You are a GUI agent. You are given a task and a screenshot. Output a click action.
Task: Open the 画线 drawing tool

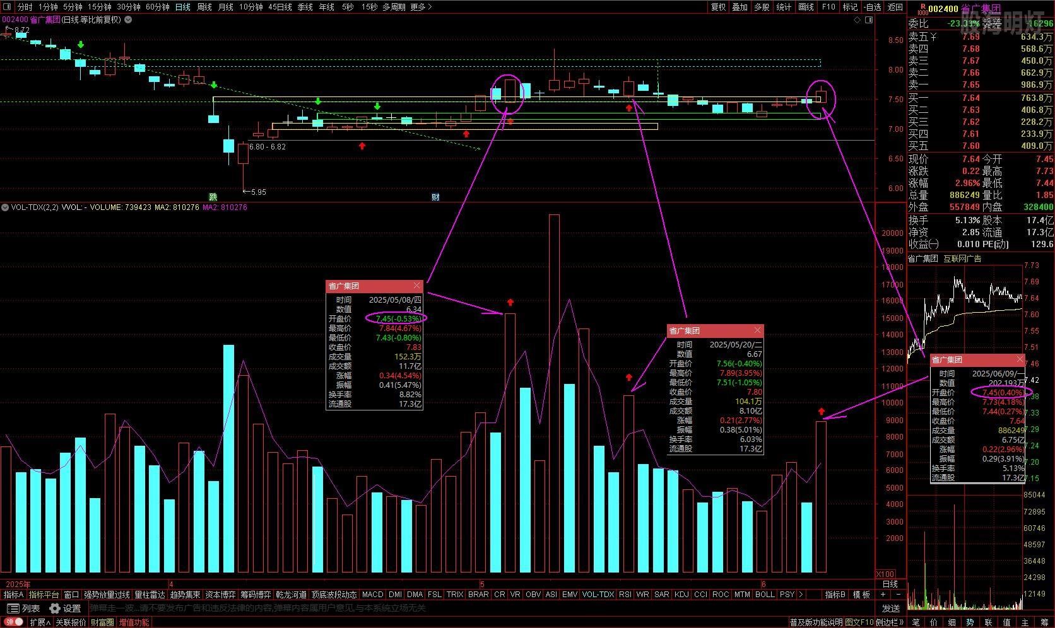(806, 7)
